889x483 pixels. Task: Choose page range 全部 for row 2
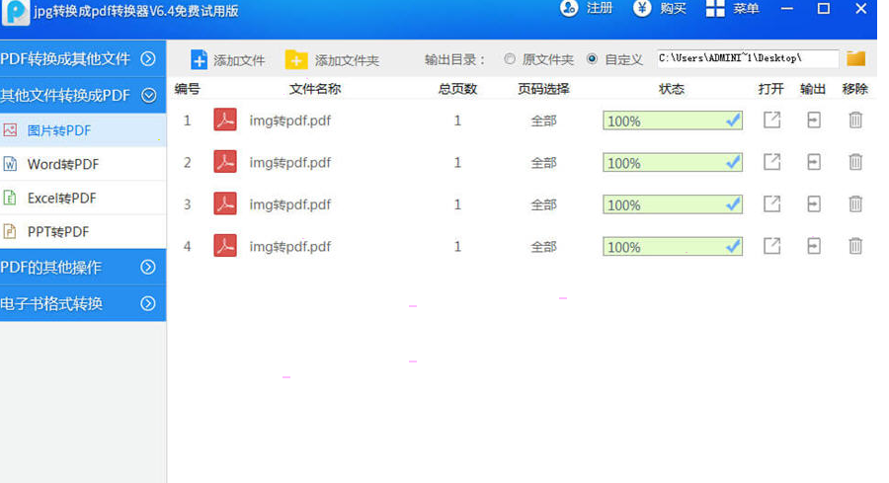tap(543, 163)
